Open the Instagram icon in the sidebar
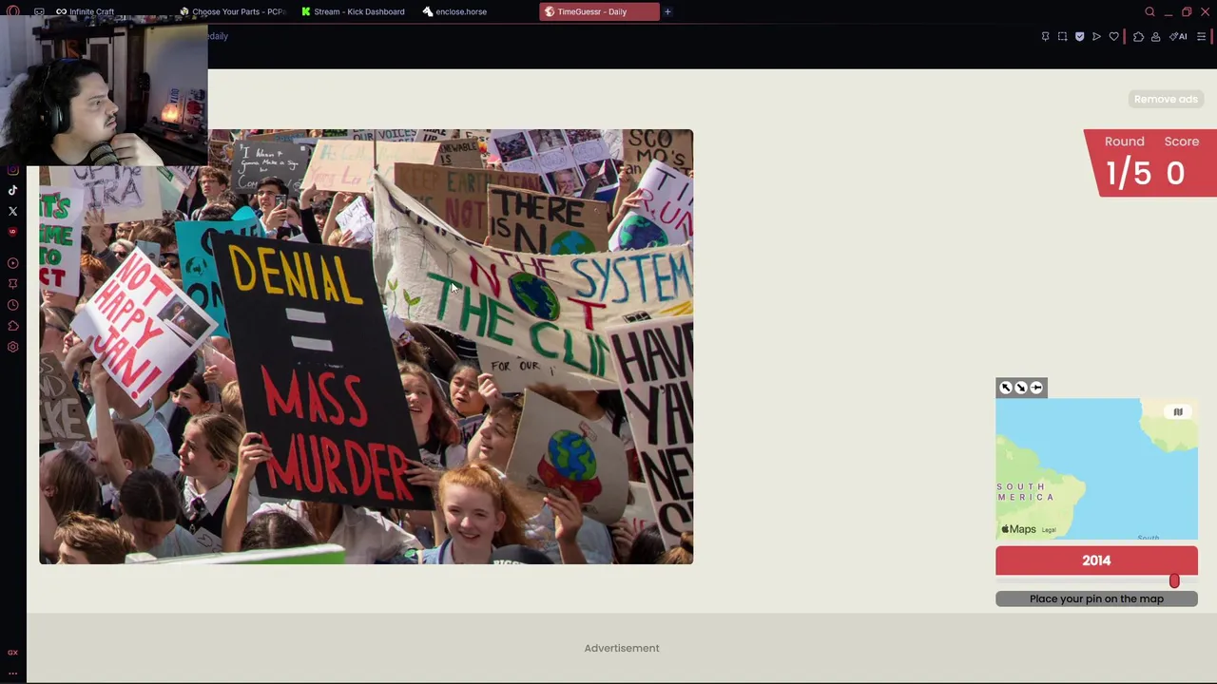This screenshot has width=1217, height=684. click(12, 169)
